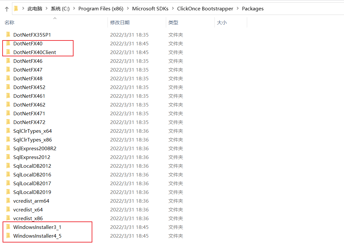Select the DotNetFX471 folder icon
344x248 pixels.
tap(8, 113)
